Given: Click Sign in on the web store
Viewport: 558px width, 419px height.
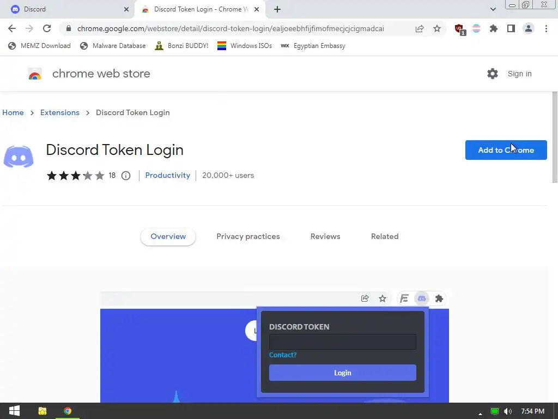Looking at the screenshot, I should (x=519, y=74).
